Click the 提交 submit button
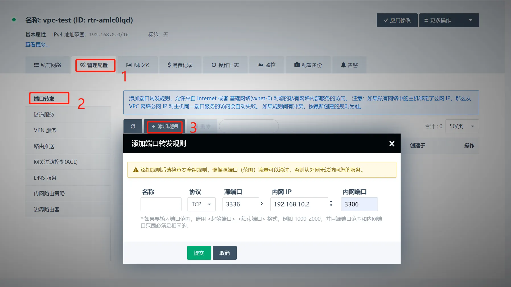The width and height of the screenshot is (511, 287). tap(199, 253)
